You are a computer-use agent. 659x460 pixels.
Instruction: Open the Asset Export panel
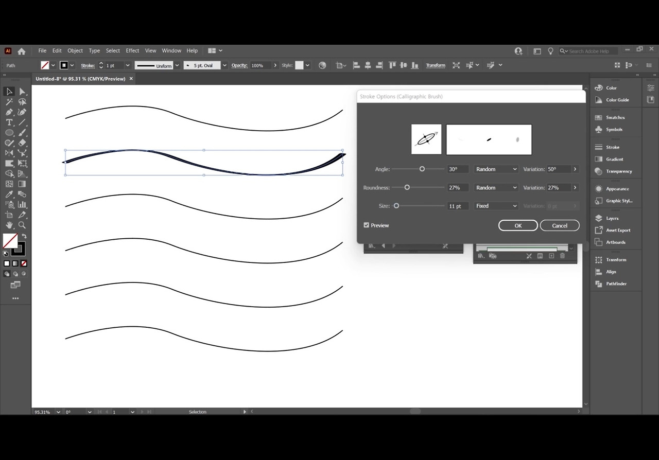coord(618,231)
